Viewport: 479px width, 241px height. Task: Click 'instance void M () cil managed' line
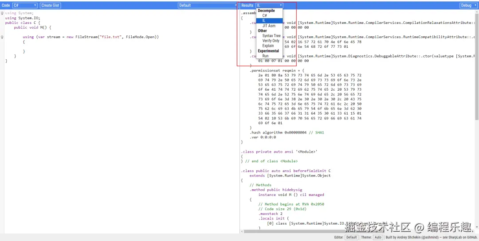pyautogui.click(x=291, y=195)
